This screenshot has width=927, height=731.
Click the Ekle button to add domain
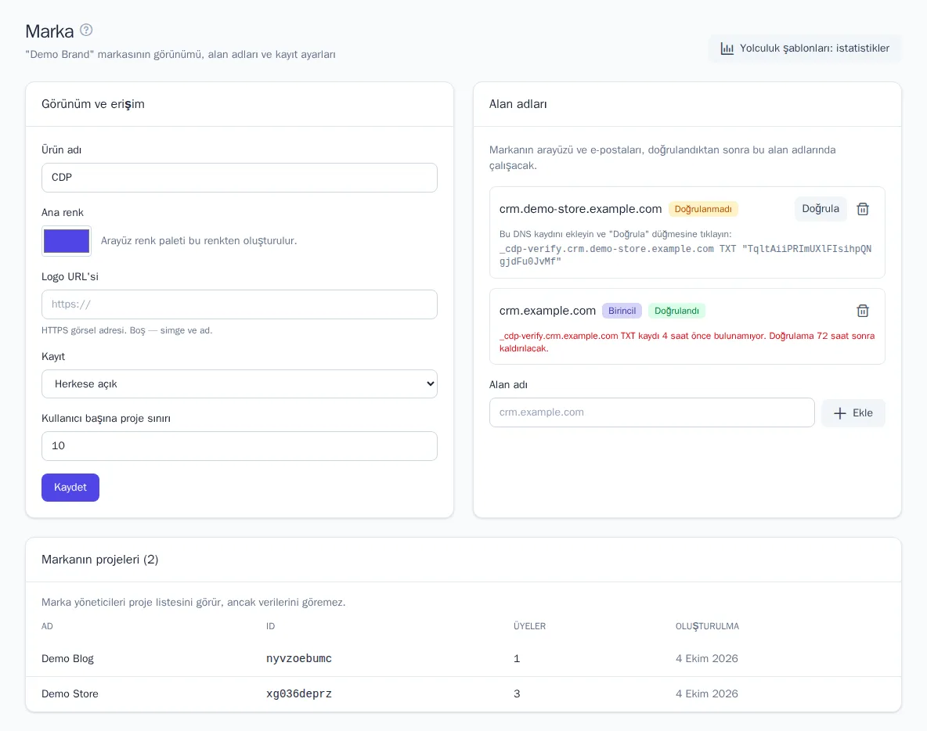853,412
